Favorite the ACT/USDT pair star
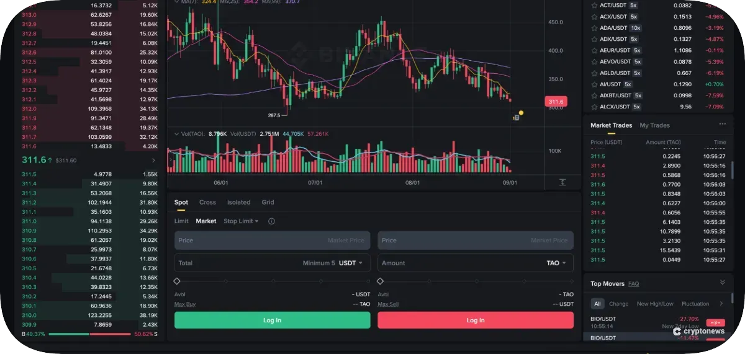This screenshot has width=745, height=354. point(594,6)
